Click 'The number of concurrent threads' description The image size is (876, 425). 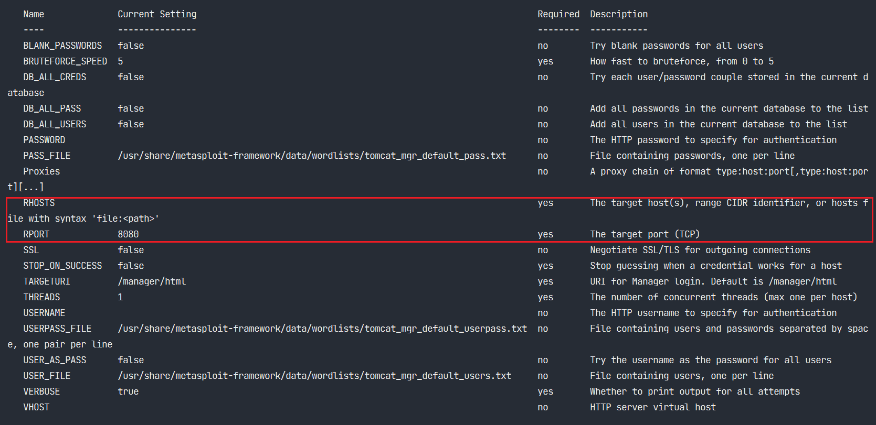click(724, 297)
